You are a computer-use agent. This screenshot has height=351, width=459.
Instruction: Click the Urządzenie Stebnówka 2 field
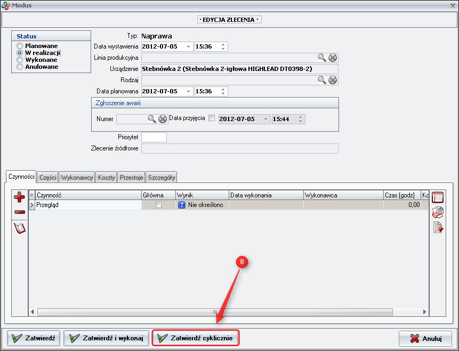240,69
